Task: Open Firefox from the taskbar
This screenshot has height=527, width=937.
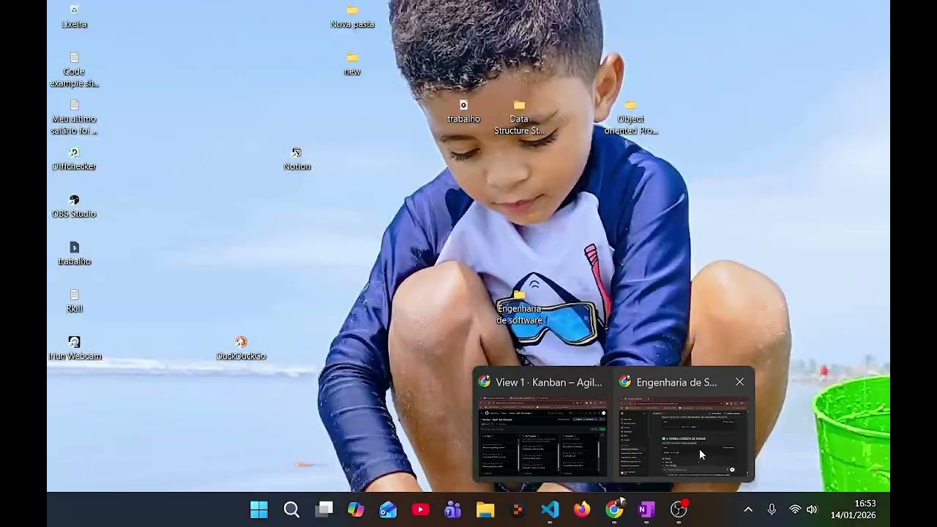Action: (x=582, y=510)
